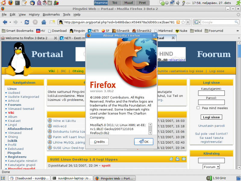Click the Parool input field
The image size is (241, 181).
[211, 102]
